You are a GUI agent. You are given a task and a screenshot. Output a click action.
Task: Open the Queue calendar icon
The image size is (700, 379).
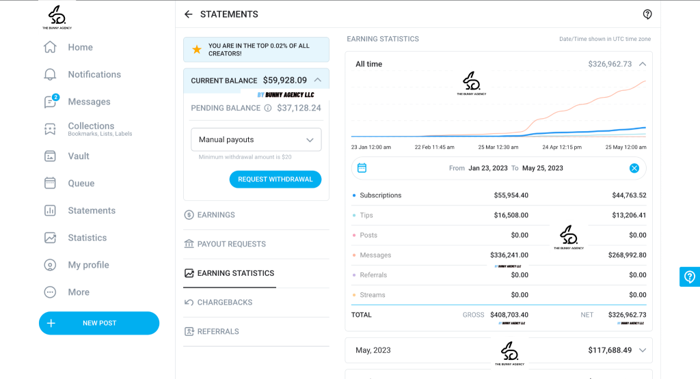(x=50, y=183)
